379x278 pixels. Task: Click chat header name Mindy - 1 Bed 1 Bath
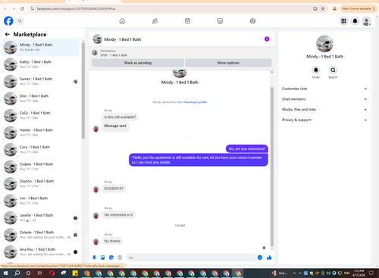point(123,39)
